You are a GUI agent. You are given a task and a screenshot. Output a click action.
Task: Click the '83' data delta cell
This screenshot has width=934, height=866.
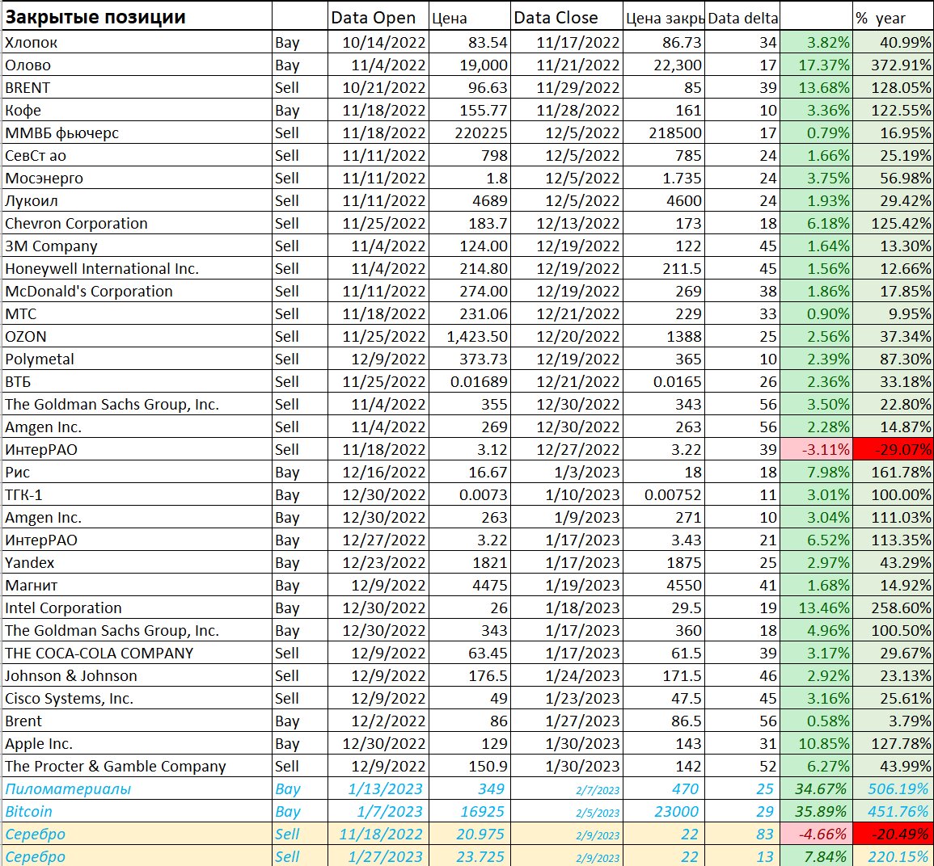coord(743,834)
